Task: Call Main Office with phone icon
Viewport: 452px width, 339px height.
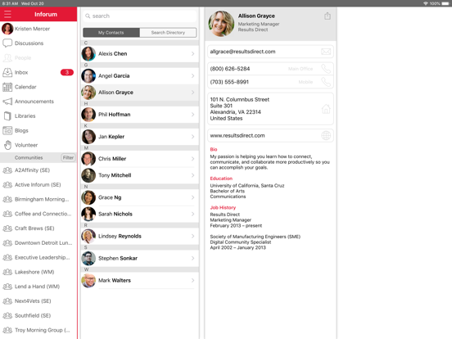Action: point(326,69)
